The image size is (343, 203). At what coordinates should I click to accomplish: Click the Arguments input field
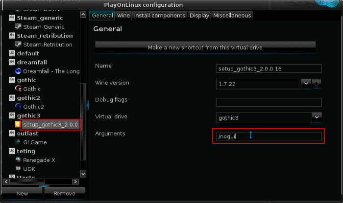[x=269, y=136]
